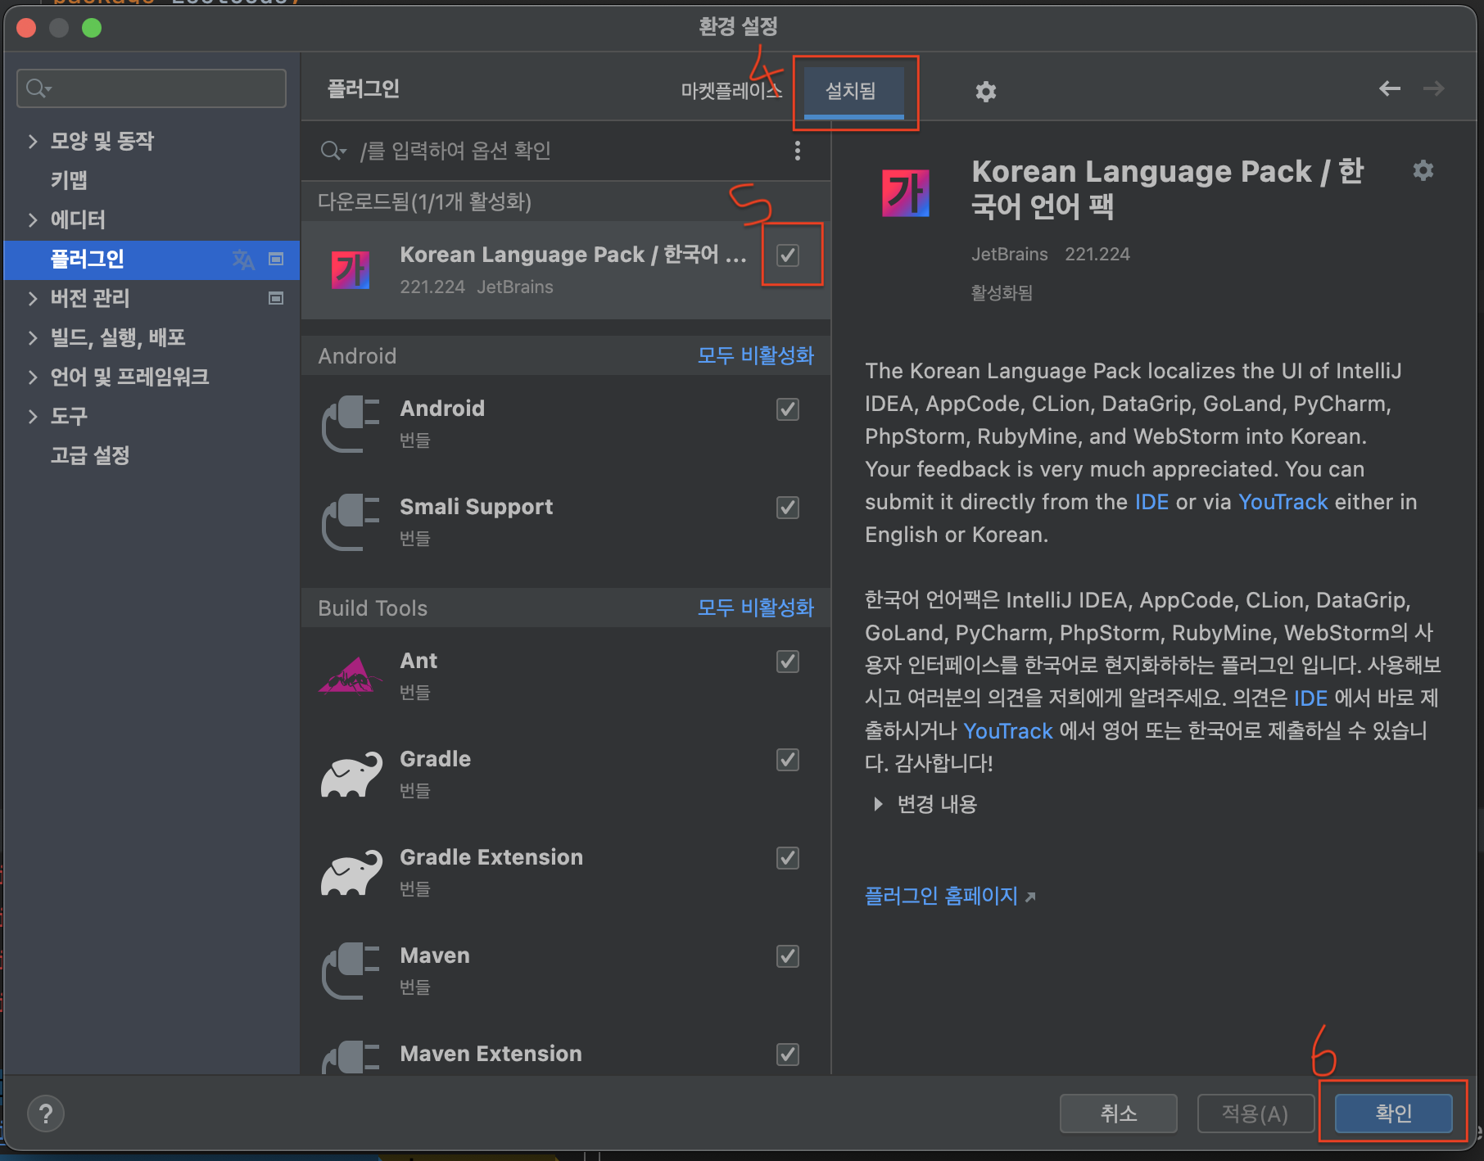
Task: Uncheck the Gradle plugin checkbox
Action: click(x=788, y=759)
